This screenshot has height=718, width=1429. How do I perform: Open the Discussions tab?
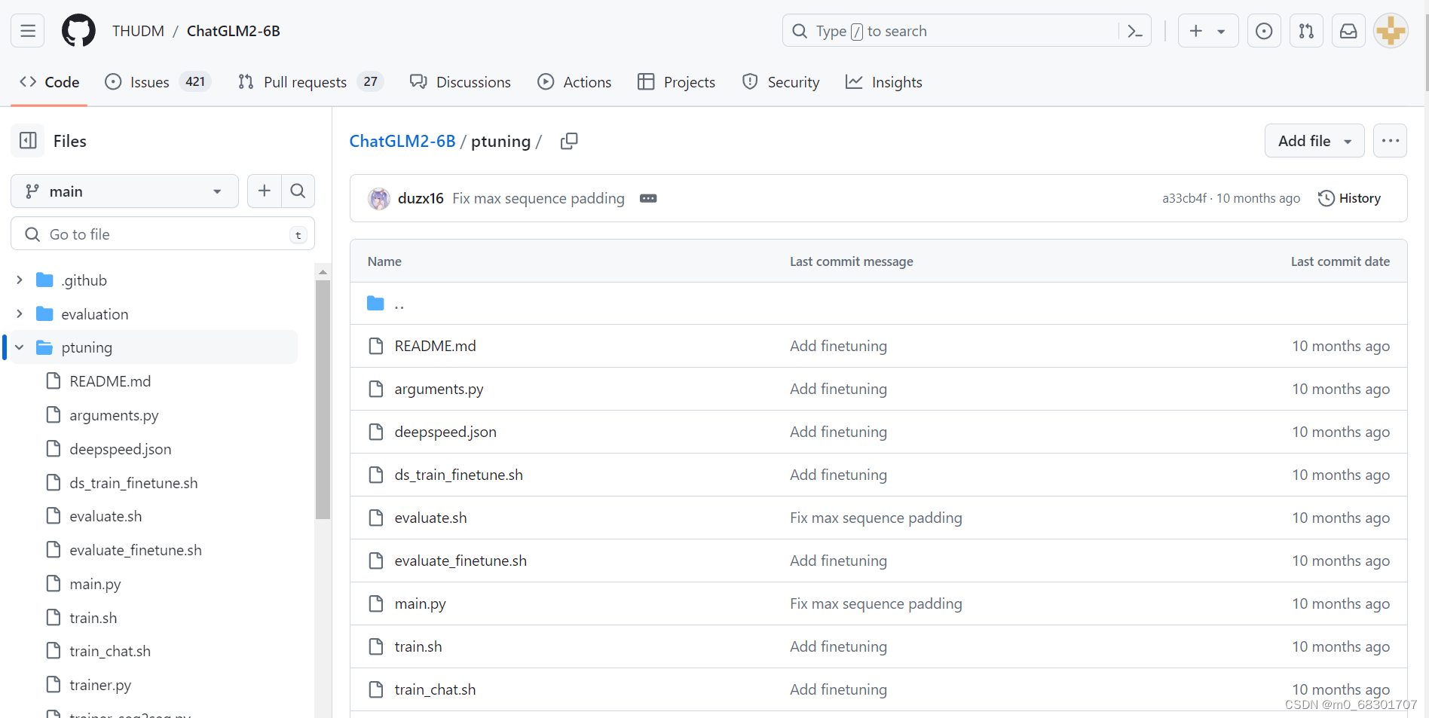tap(460, 82)
